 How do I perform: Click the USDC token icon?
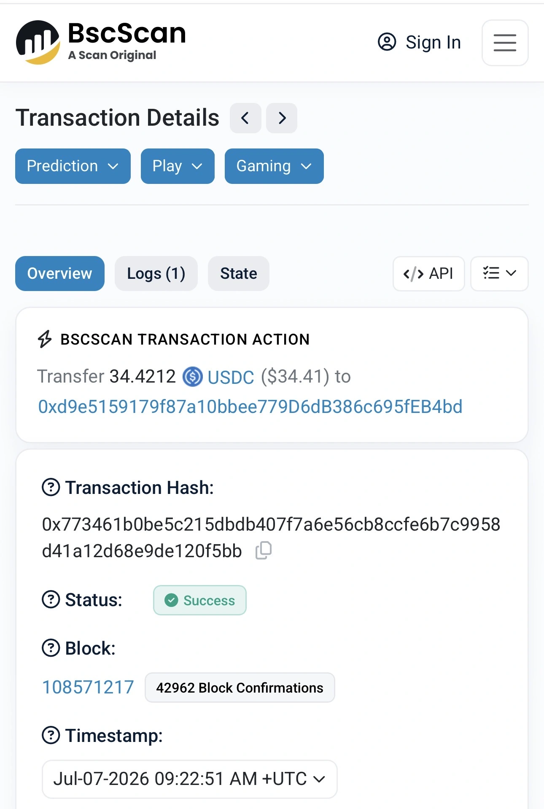[193, 377]
